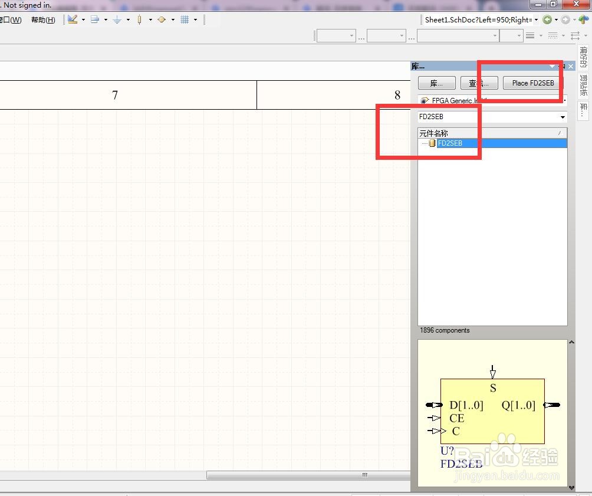The width and height of the screenshot is (592, 496).
Task: Open the grids dropdown arrow
Action: pyautogui.click(x=196, y=19)
